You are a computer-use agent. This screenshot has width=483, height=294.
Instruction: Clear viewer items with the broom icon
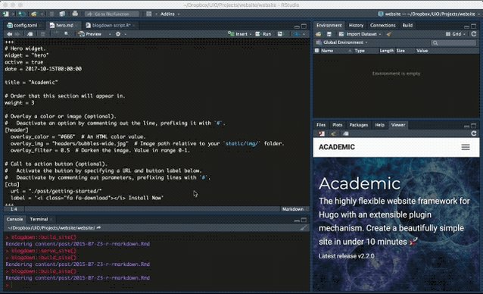click(333, 133)
